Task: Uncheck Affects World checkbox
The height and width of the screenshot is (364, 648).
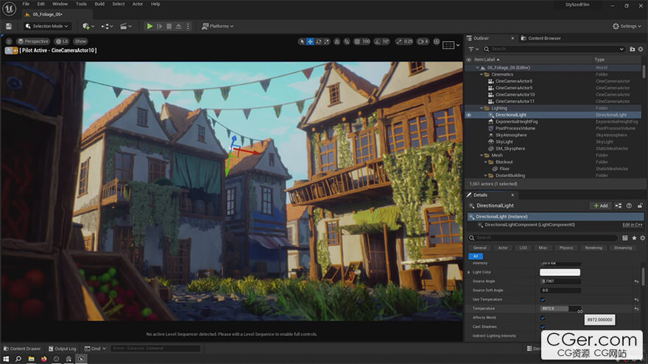Action: [543, 318]
